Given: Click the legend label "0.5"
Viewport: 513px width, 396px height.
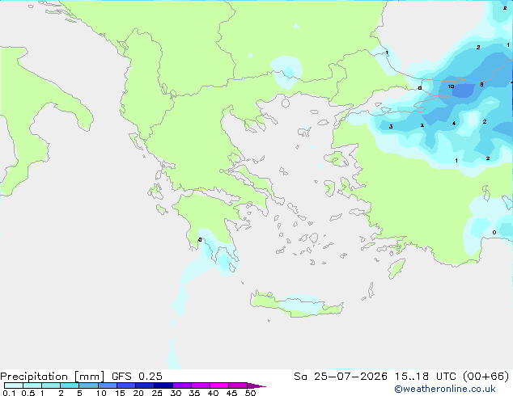Looking at the screenshot, I should 28,393.
